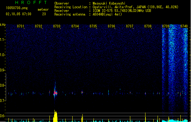Click the Receiving Location label

pyautogui.click(x=71, y=7)
